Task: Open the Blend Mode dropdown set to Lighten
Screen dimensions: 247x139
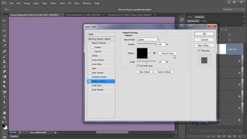Action: click(x=148, y=39)
